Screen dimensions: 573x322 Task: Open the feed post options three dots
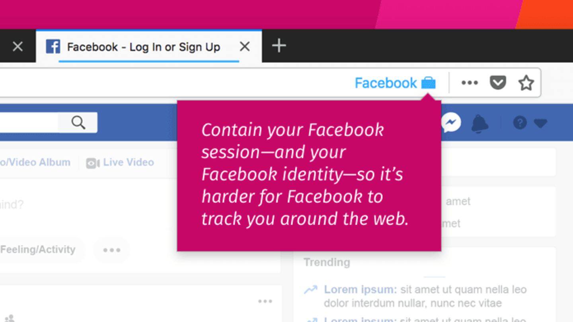coord(265,301)
